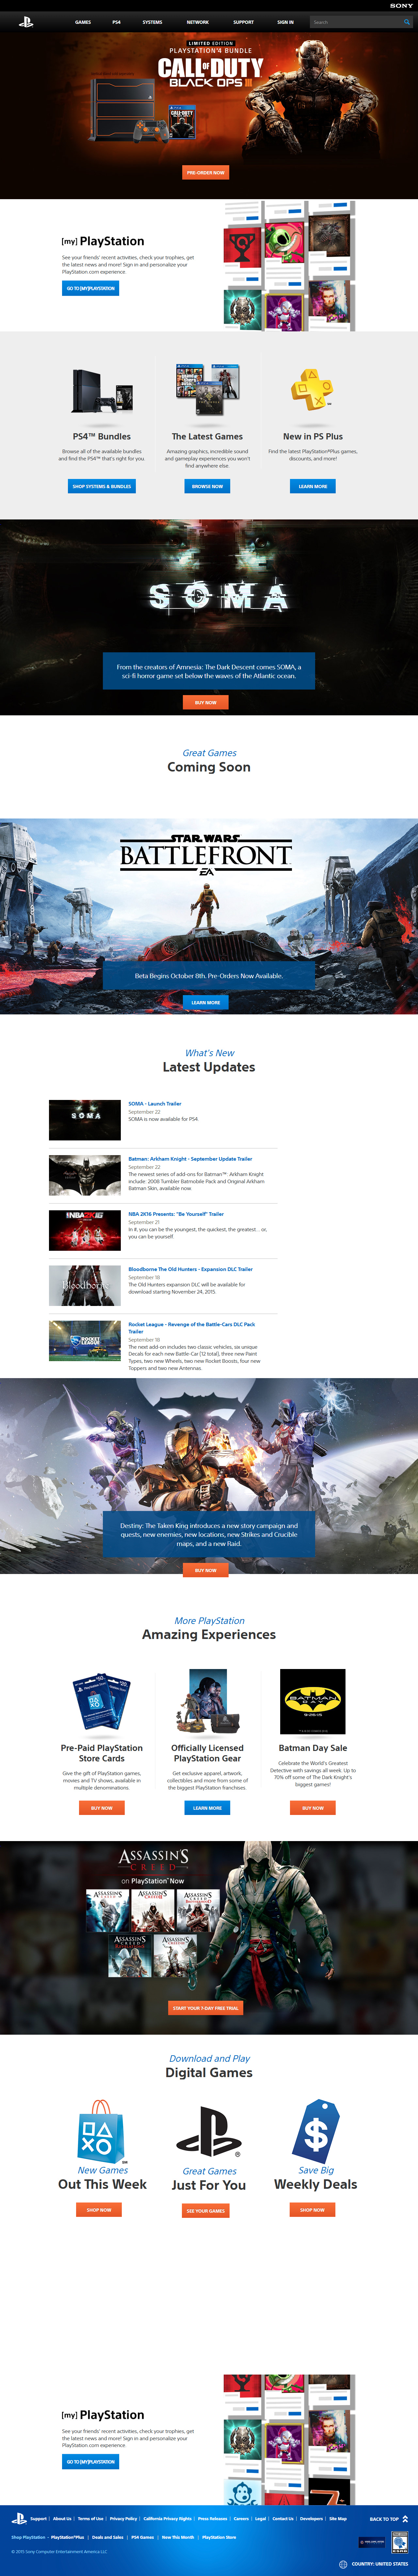Open NBA 2K16 Presents Be Yourself link
Viewport: 418px width, 2576px height.
pos(176,1214)
